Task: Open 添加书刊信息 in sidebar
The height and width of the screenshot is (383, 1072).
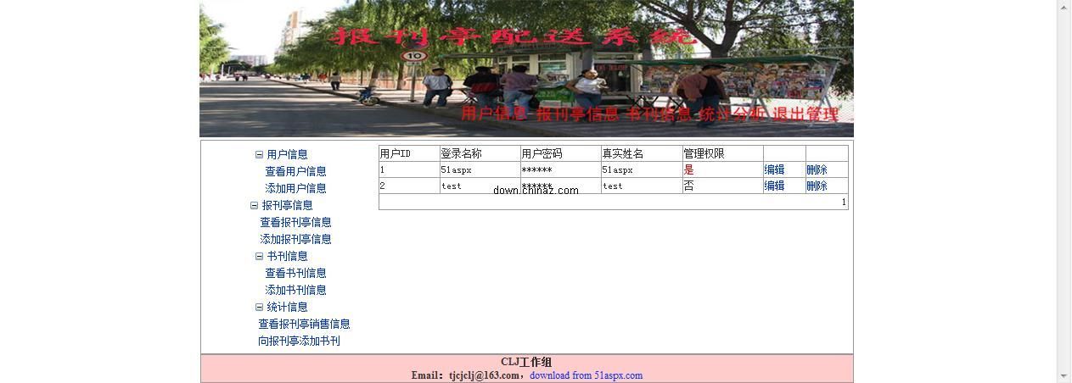Action: click(295, 290)
